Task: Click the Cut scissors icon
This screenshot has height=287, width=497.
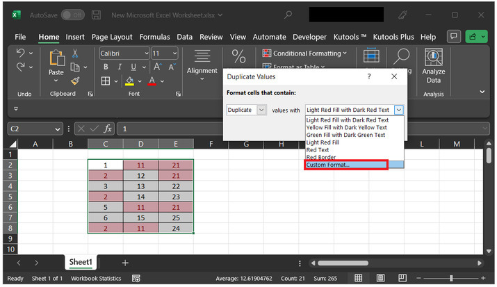Action: (75, 54)
